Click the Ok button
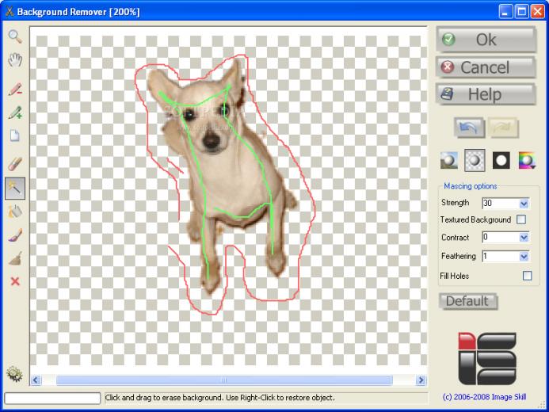Screen dimensions: 549x412 coord(486,40)
